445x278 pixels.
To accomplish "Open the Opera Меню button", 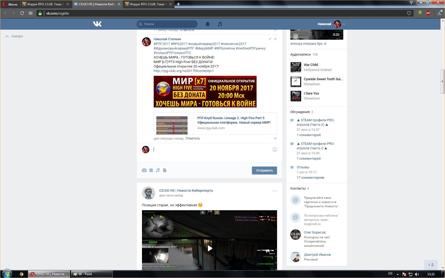I will [x=10, y=4].
